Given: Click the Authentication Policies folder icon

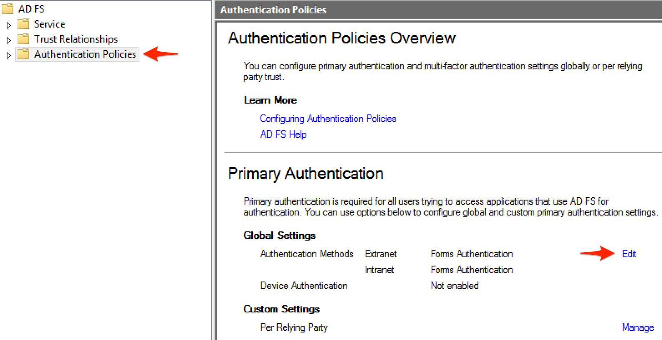Looking at the screenshot, I should [x=23, y=54].
